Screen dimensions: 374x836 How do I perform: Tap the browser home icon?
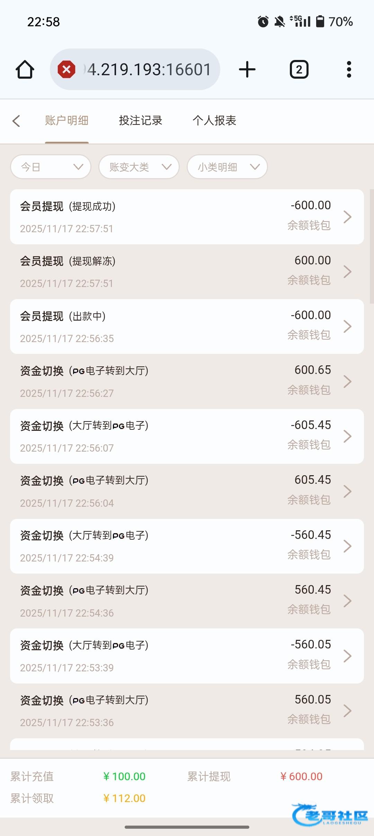click(25, 69)
